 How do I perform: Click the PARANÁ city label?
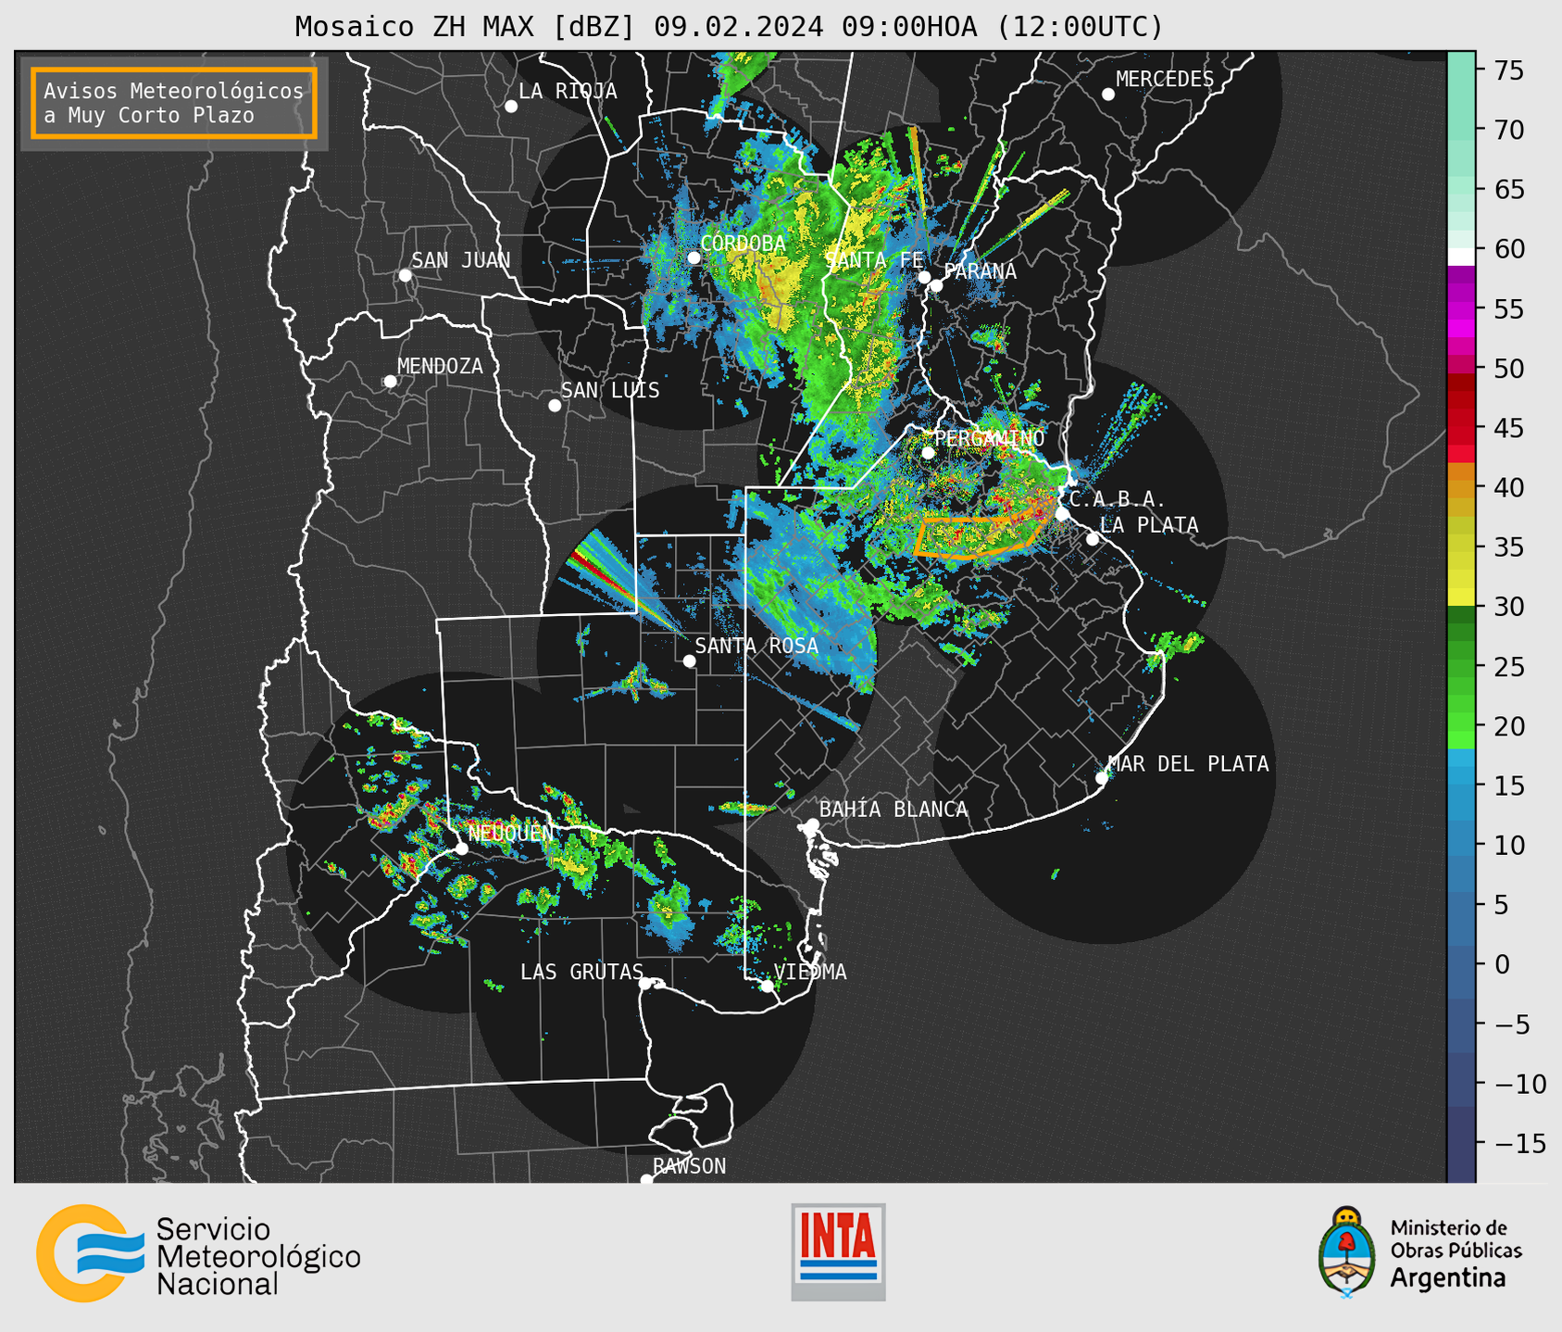(x=980, y=271)
